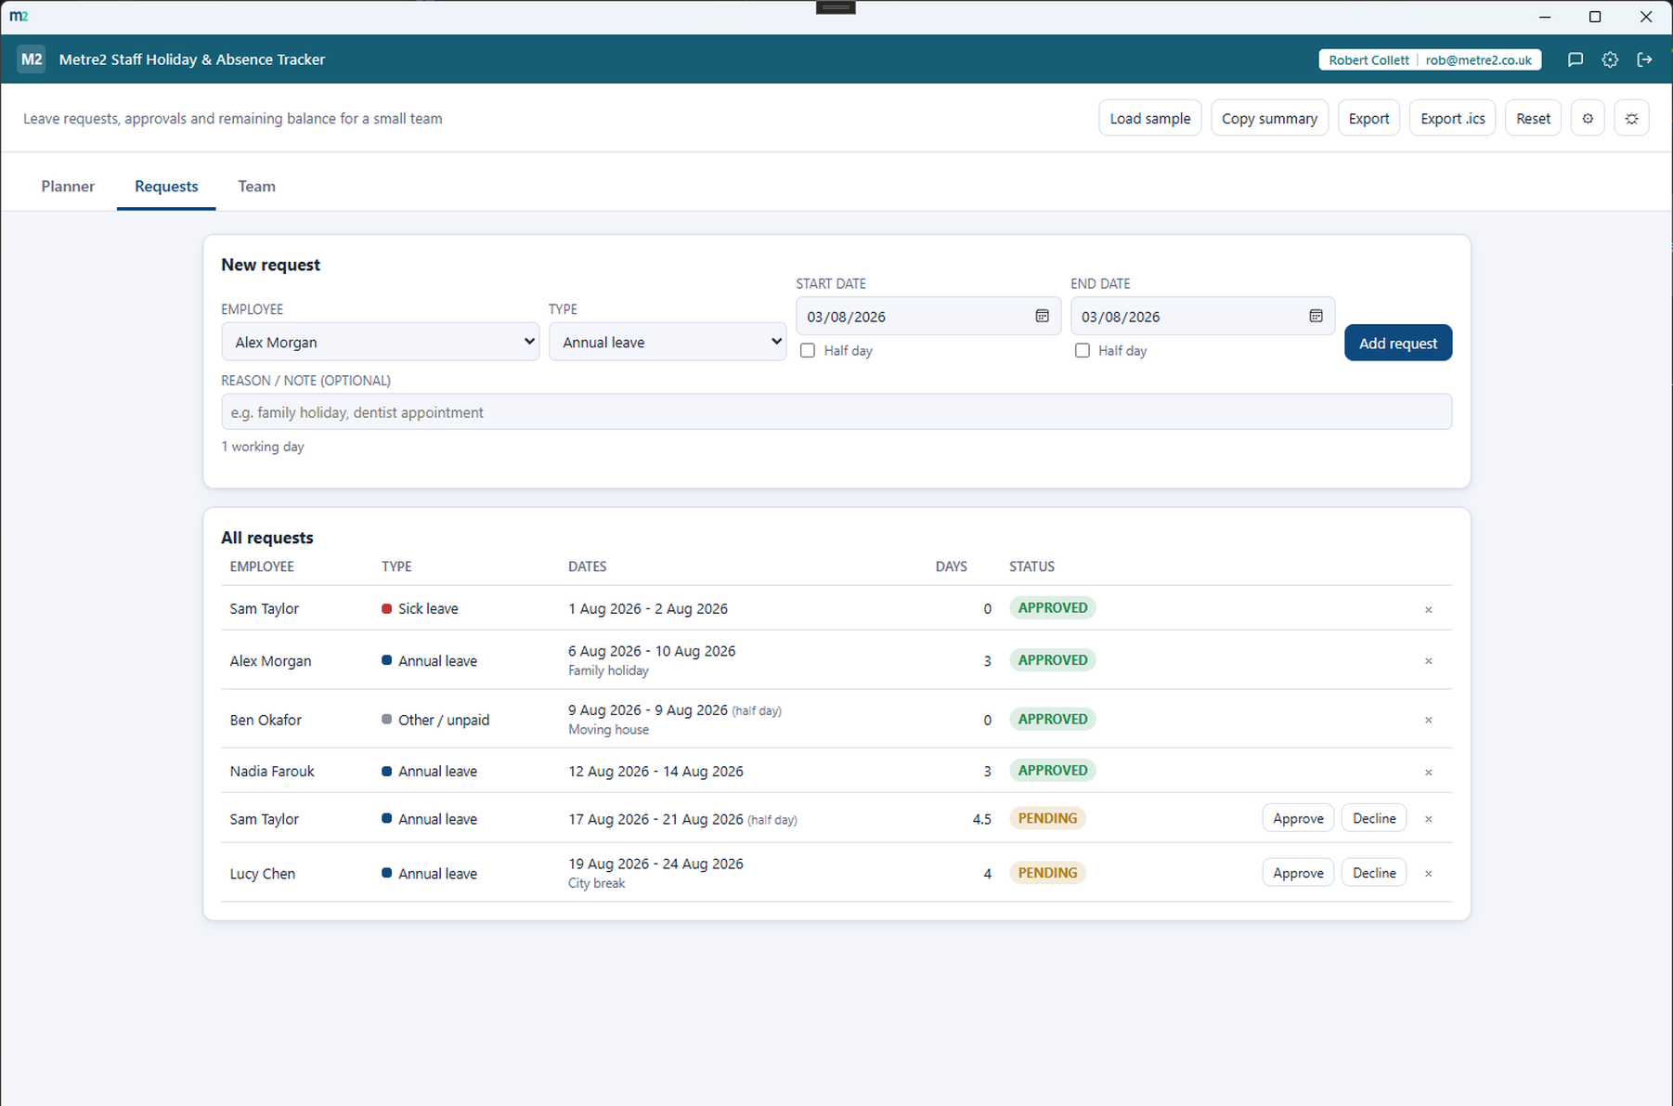
Task: Decline Sam Taylor's pending request
Action: click(x=1374, y=818)
